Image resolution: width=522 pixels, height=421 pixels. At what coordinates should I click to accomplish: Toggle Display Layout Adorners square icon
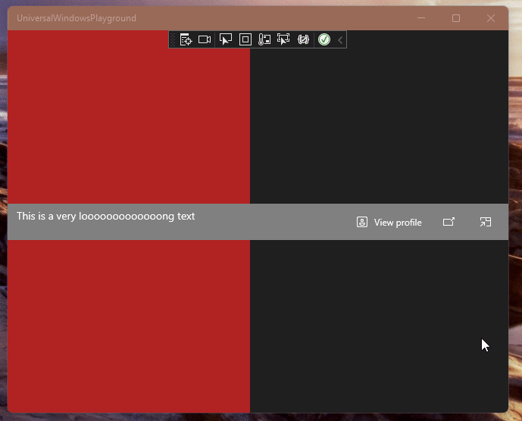point(245,39)
